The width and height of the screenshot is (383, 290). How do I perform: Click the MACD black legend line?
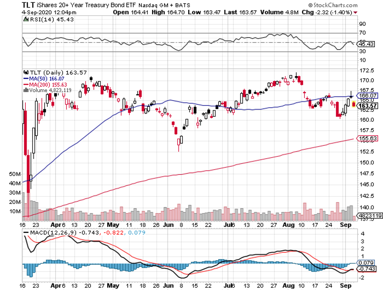(x=26, y=233)
